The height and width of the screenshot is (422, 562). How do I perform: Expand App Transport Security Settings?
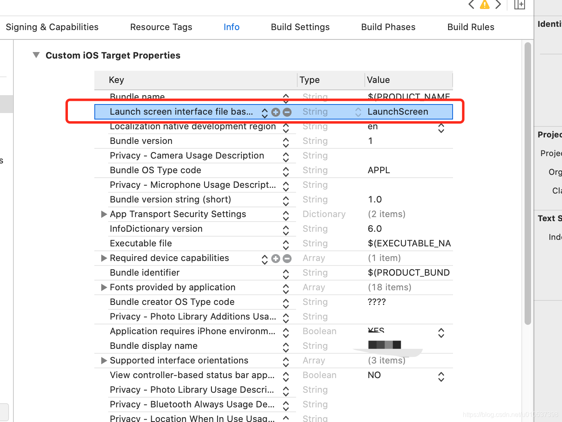(x=104, y=214)
